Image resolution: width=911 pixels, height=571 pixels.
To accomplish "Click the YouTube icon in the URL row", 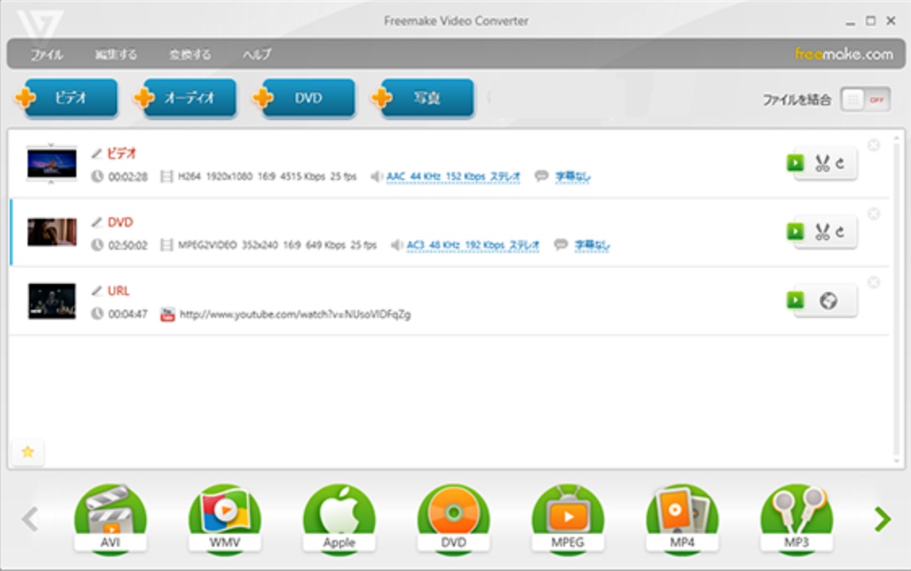I will 167,314.
